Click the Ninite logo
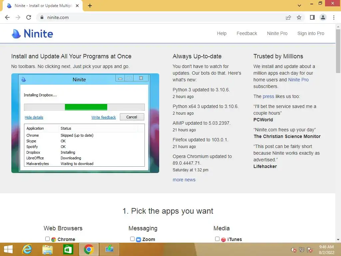 pyautogui.click(x=32, y=34)
